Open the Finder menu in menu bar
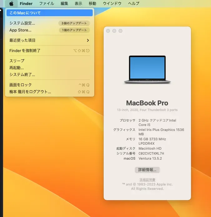Viewport: 211px width, 217px height. click(x=26, y=3)
